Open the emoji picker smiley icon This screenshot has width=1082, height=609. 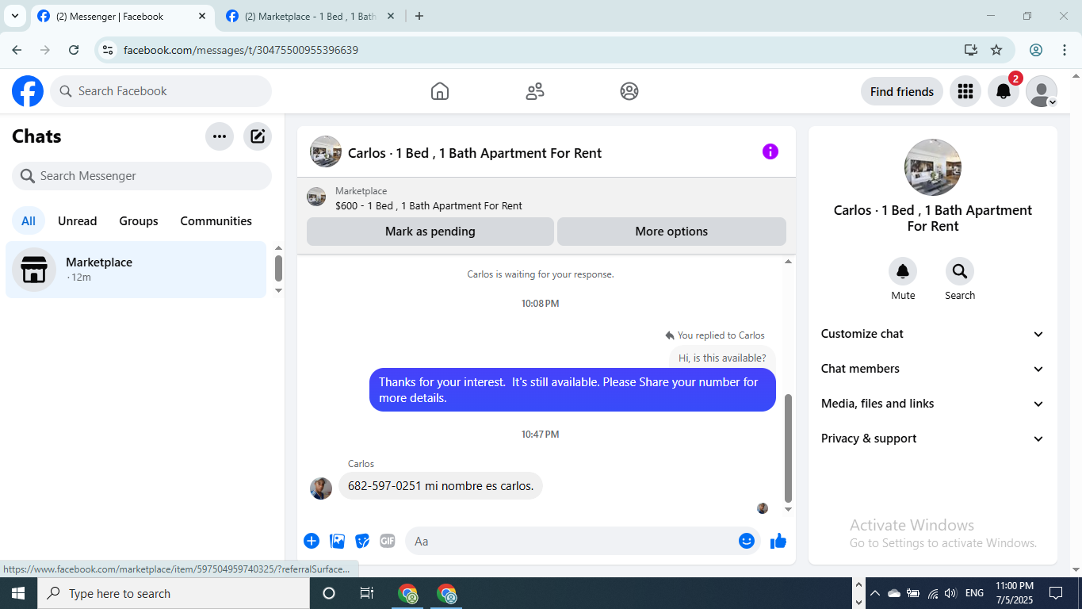(x=747, y=541)
